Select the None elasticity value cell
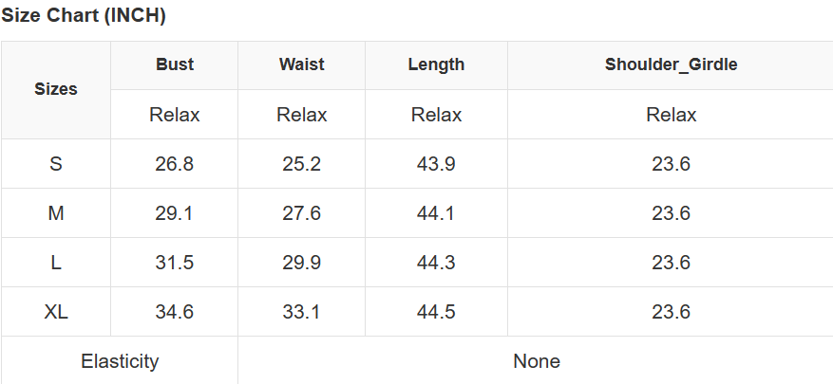The width and height of the screenshot is (833, 384). pos(536,361)
